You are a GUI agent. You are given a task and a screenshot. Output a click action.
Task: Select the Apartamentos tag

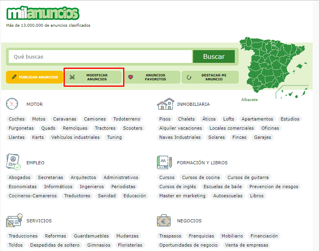tap(257, 119)
